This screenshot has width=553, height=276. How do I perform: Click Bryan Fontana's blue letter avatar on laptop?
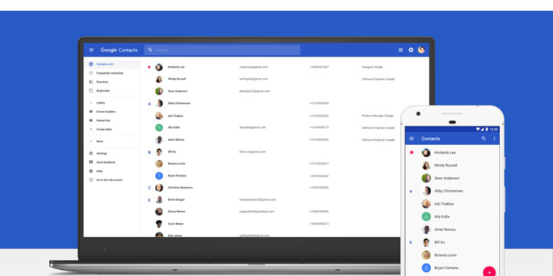tap(159, 176)
